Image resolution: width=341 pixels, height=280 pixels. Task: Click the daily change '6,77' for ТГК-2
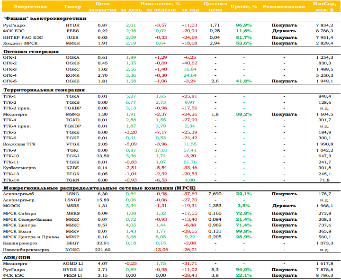(131, 102)
